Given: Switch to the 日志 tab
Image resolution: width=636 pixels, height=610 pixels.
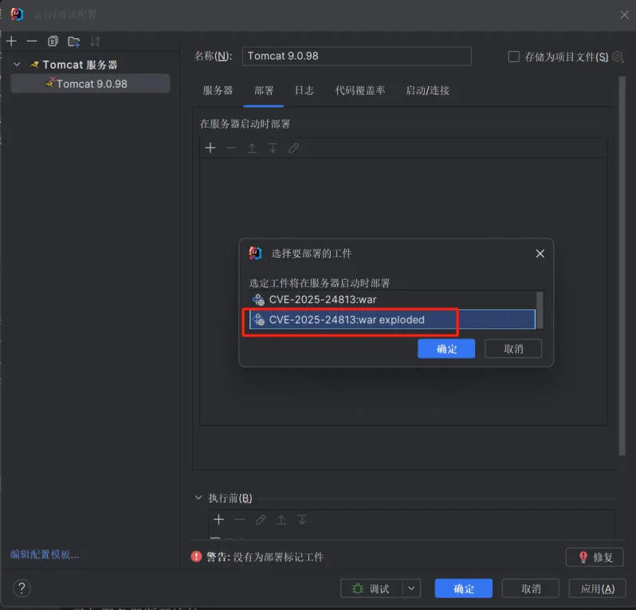Looking at the screenshot, I should tap(304, 90).
